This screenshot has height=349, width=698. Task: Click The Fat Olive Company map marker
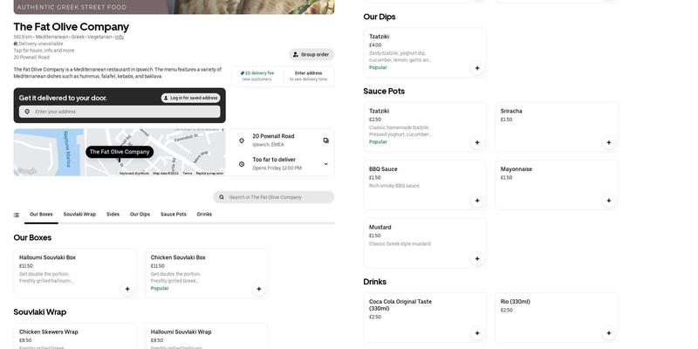120,152
